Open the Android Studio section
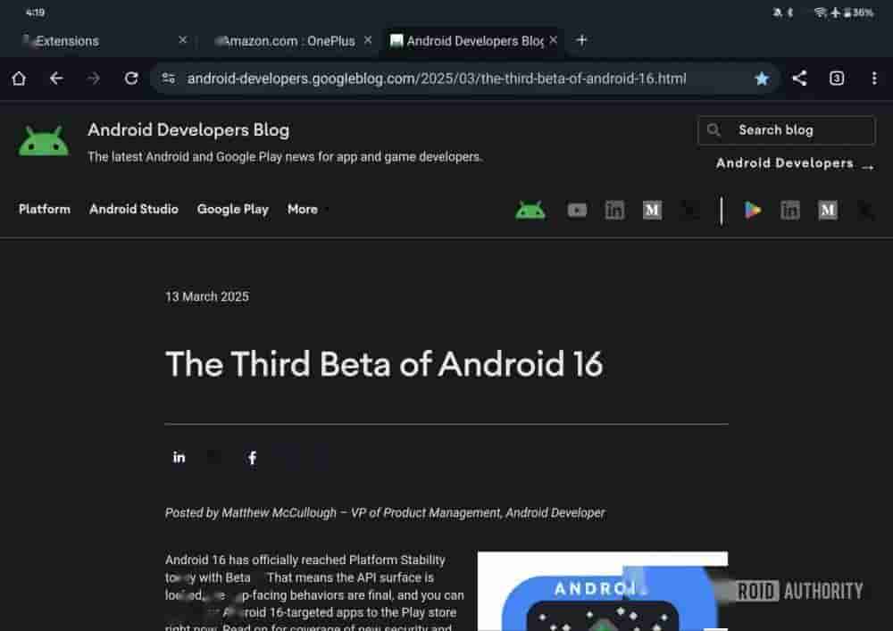The image size is (893, 631). (x=134, y=210)
